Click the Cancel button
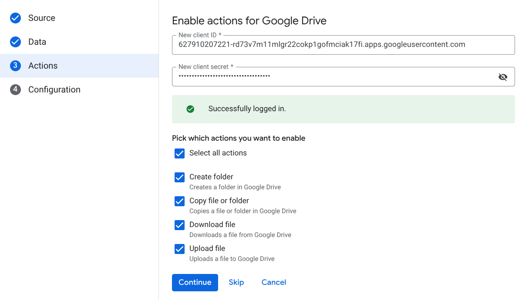 [274, 282]
